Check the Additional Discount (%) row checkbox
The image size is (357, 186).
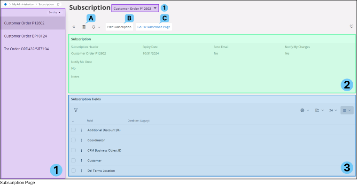[73, 130]
